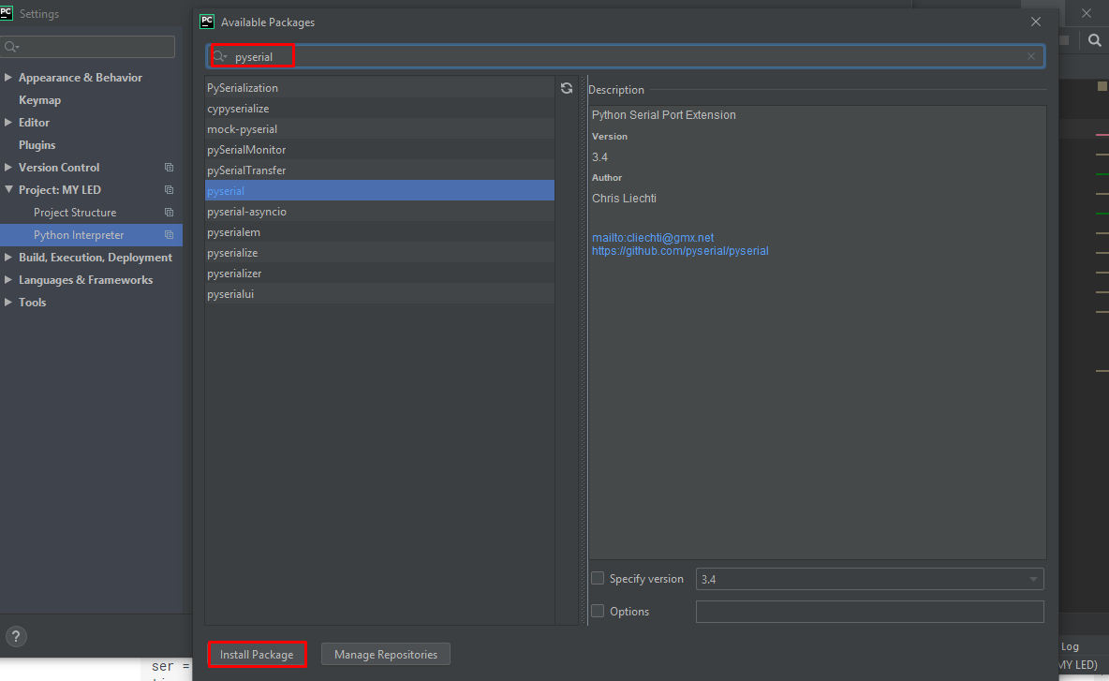This screenshot has height=681, width=1109.
Task: Select the PySerialization package
Action: 379,88
